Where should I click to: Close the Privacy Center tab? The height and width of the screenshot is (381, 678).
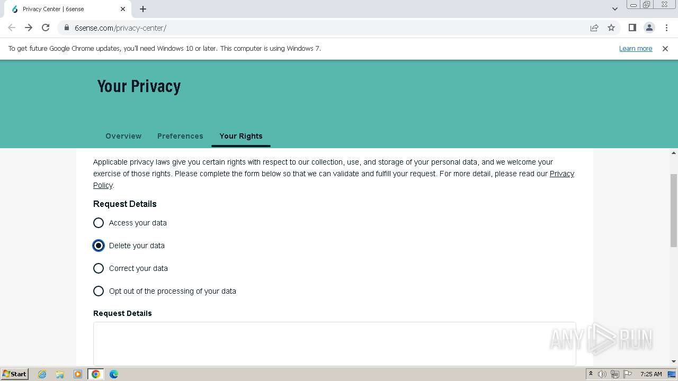coord(123,9)
